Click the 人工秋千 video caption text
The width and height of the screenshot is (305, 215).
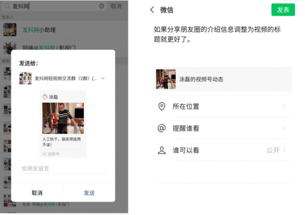pyautogui.click(x=62, y=142)
